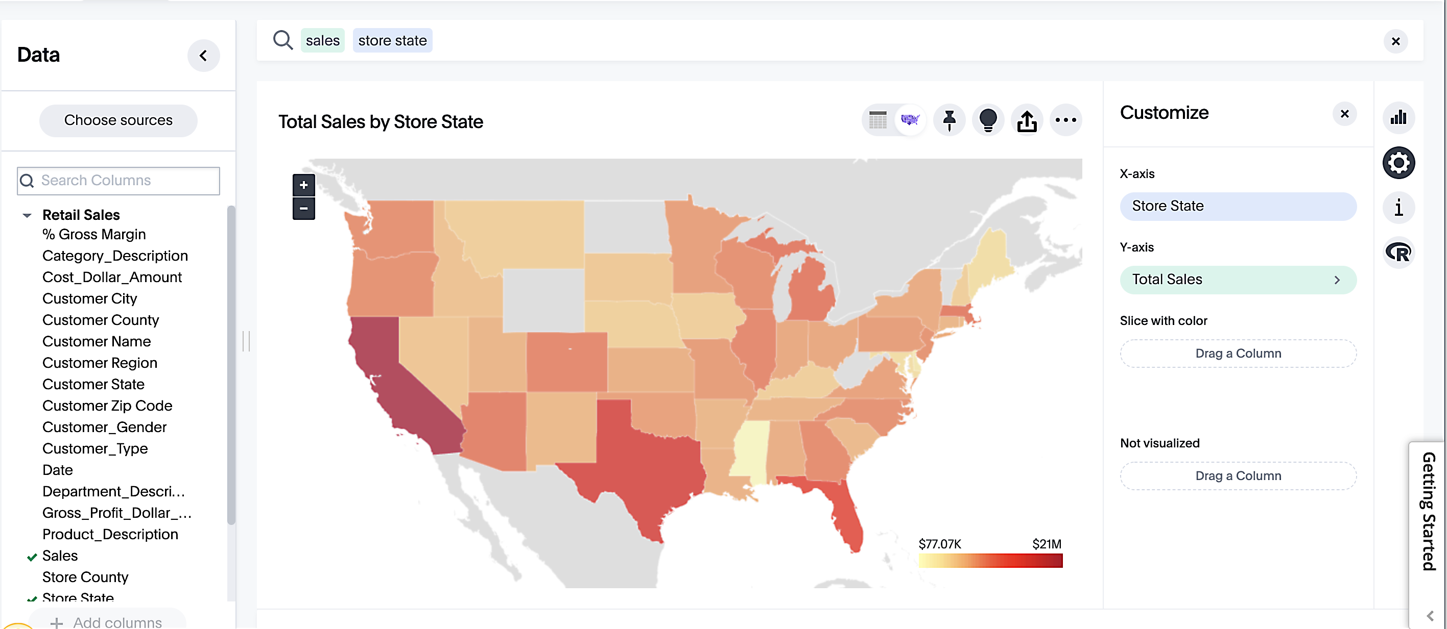Collapse the Retail Sales column list
This screenshot has width=1447, height=629.
coord(27,215)
